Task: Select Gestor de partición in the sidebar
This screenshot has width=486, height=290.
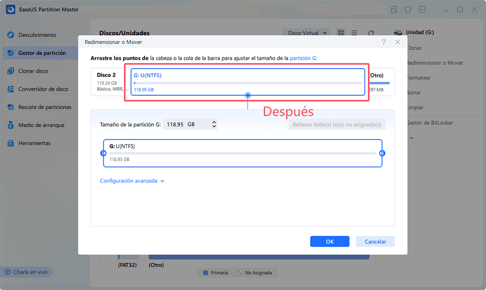Action: (x=40, y=52)
